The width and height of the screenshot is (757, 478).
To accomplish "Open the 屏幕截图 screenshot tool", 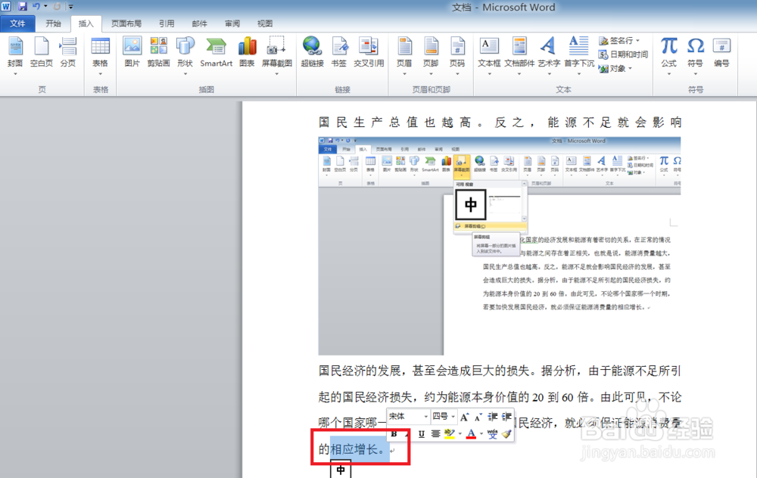I will (276, 53).
